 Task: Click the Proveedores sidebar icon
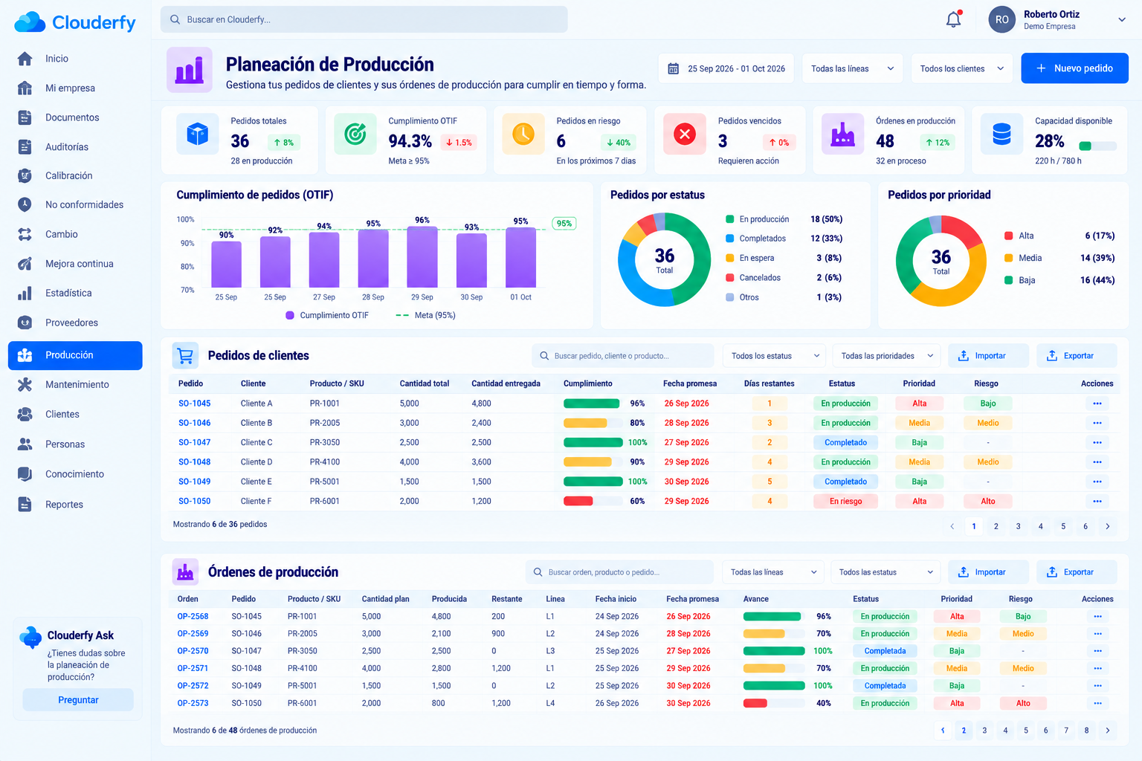click(25, 323)
